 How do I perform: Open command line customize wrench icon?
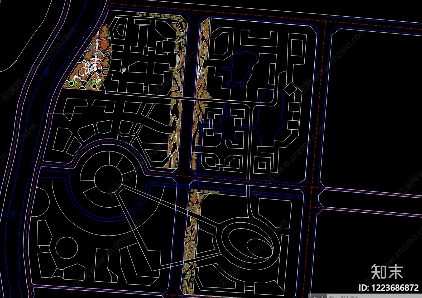322,297
